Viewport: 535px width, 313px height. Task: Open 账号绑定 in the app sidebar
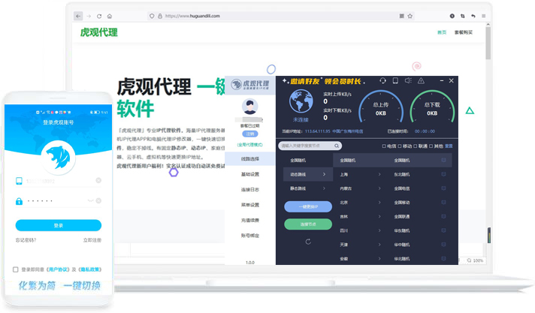[250, 236]
